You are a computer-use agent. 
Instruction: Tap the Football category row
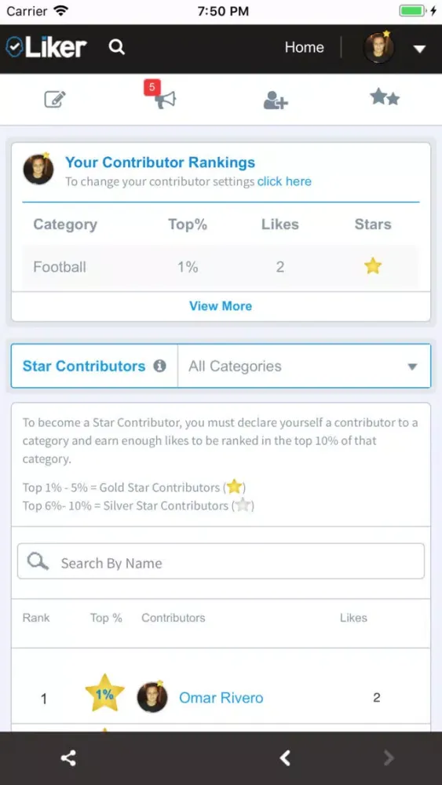pos(221,267)
